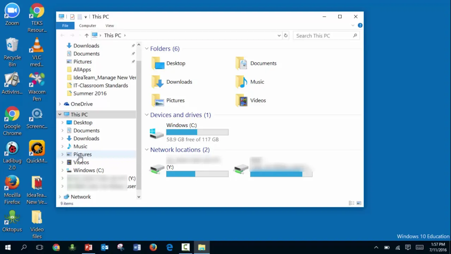Click the (Y:) drive usage bar

click(197, 174)
